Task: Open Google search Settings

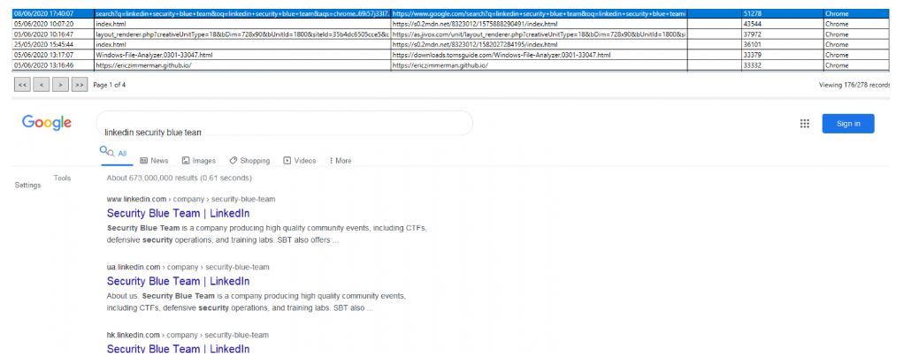Action: click(x=28, y=186)
